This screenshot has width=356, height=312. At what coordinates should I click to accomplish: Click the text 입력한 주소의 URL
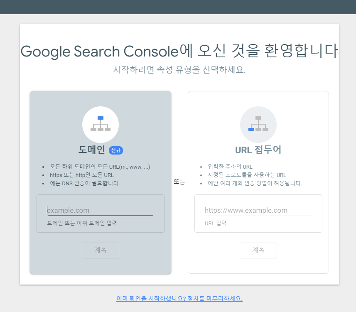point(230,167)
